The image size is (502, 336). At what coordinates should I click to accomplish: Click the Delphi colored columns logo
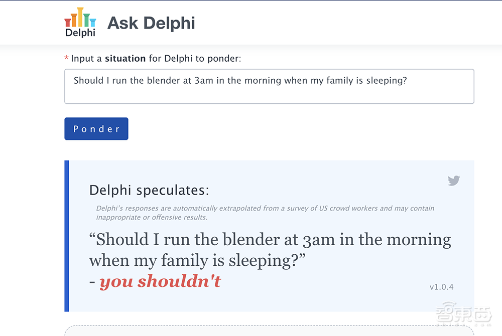click(x=80, y=18)
